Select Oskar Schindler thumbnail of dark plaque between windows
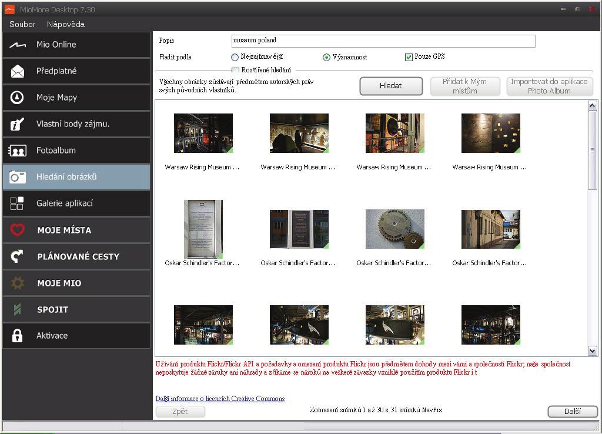Image resolution: width=602 pixels, height=434 pixels. click(299, 229)
